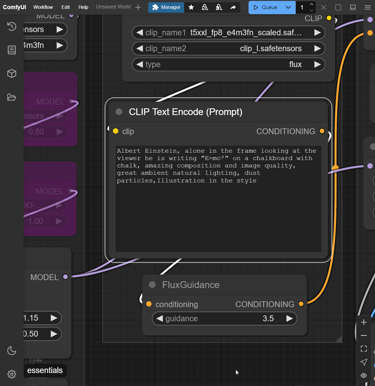Zoom in with canvas plus button
The width and height of the screenshot is (375, 386).
click(364, 322)
